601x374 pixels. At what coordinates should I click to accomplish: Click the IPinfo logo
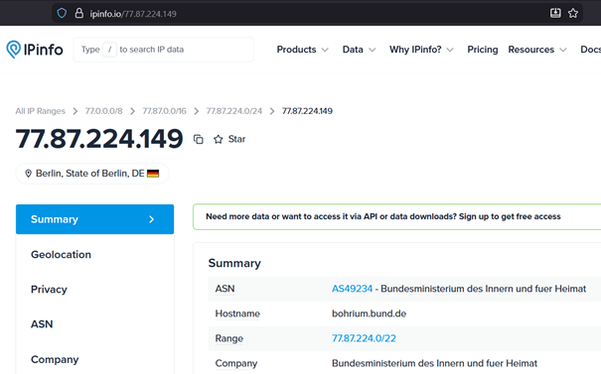35,50
